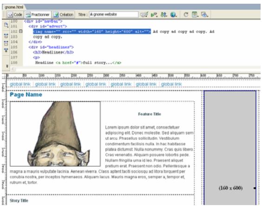Click the collapse selection icon
The height and width of the screenshot is (206, 262).
[x=6, y=43]
